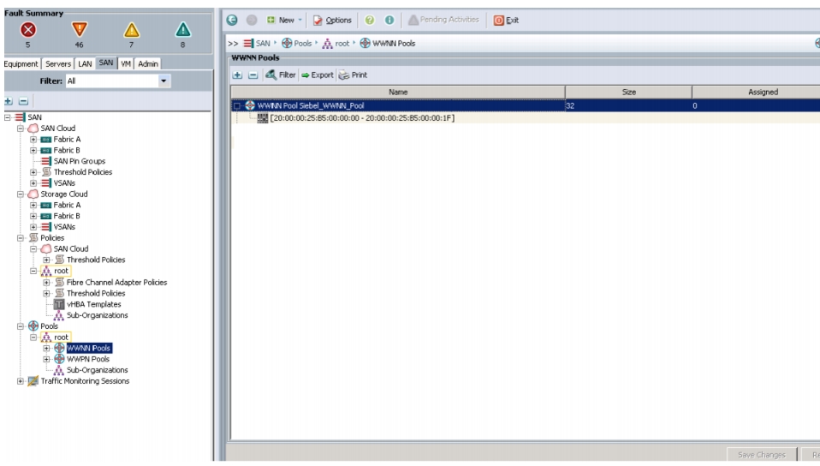Click the minor faults yellow warning icon
820x466 pixels.
tap(131, 30)
